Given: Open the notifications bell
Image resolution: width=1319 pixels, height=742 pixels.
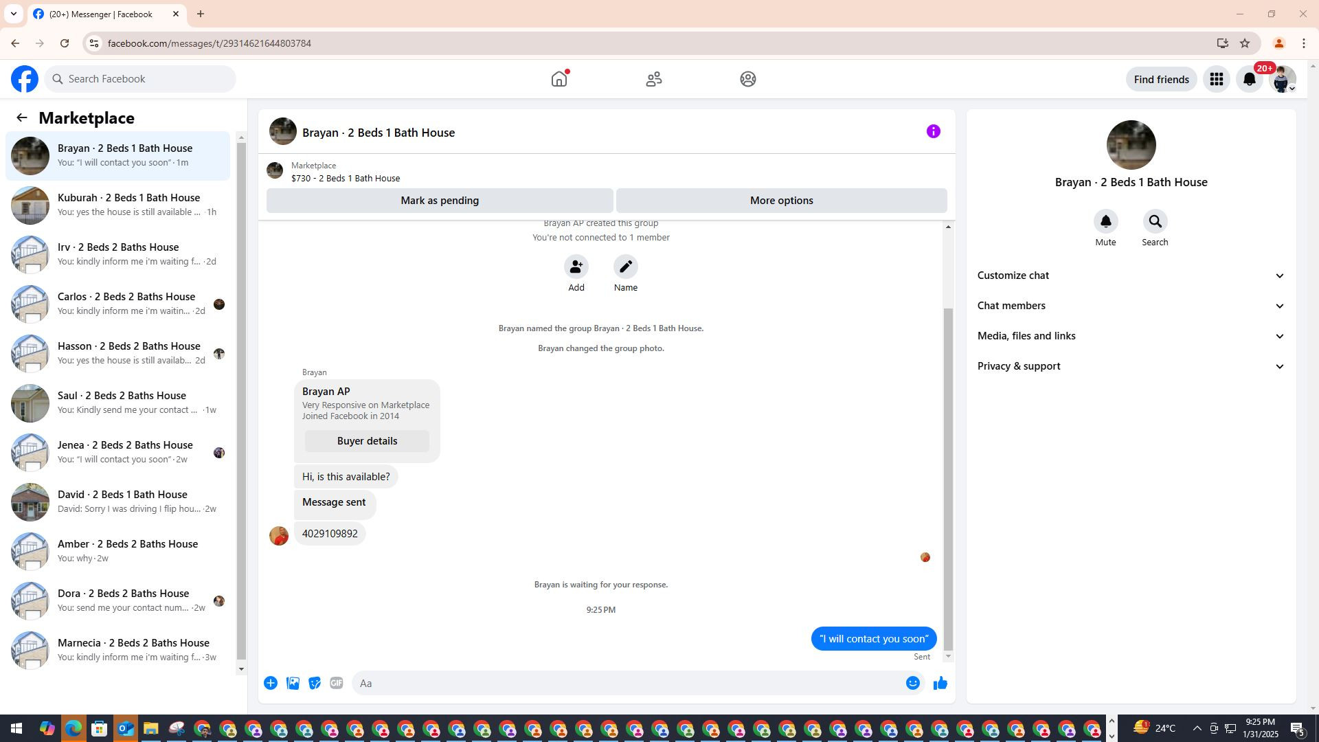Looking at the screenshot, I should [1250, 79].
